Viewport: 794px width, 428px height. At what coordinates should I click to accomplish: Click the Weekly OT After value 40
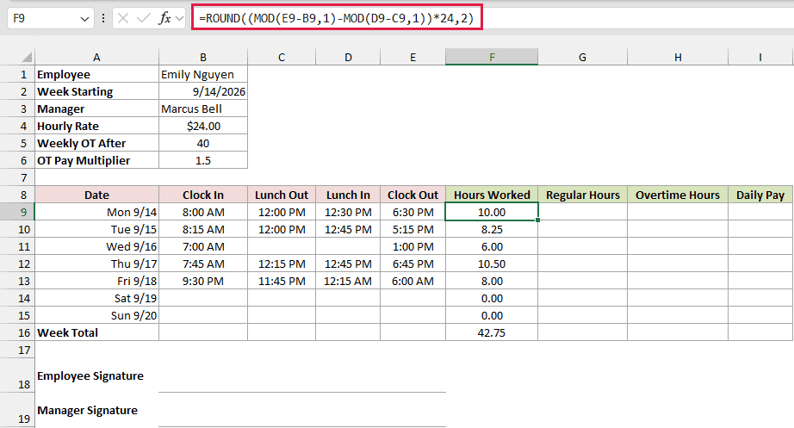pos(203,143)
